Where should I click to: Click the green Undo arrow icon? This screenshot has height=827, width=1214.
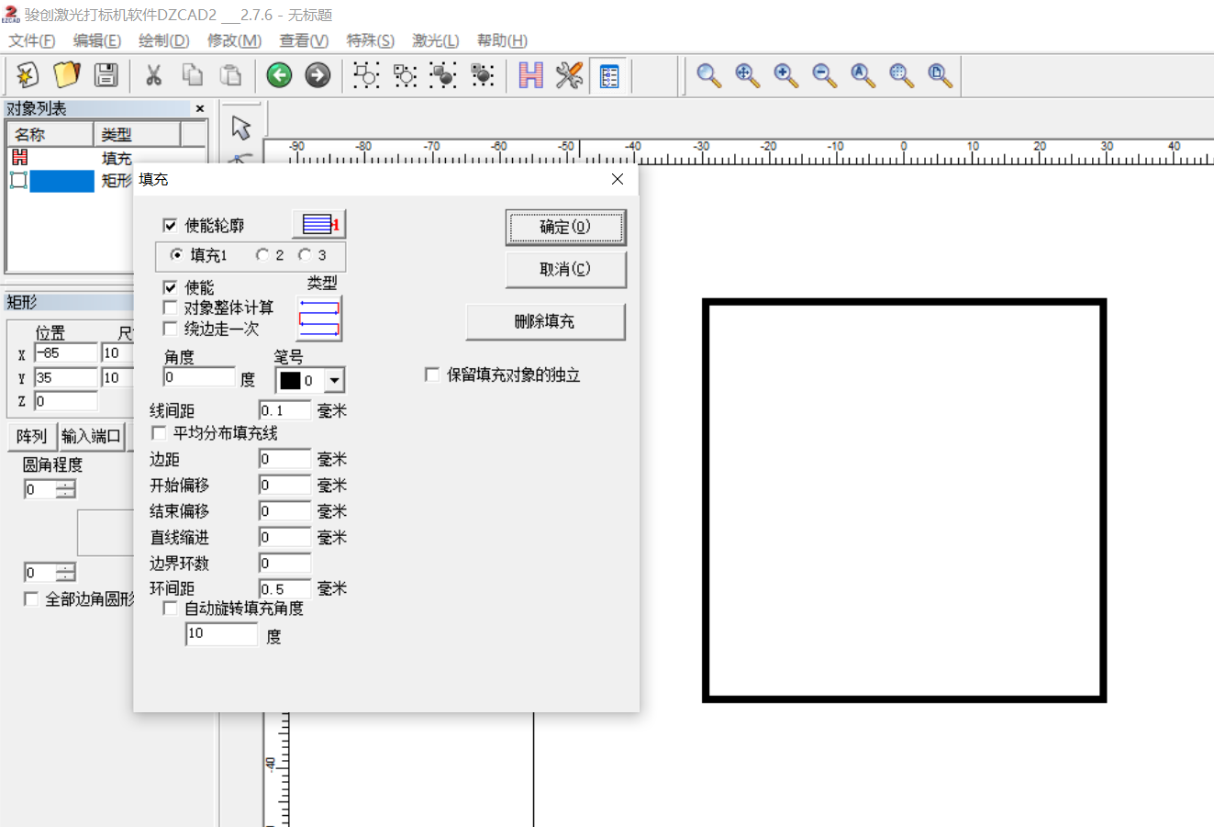(x=279, y=74)
